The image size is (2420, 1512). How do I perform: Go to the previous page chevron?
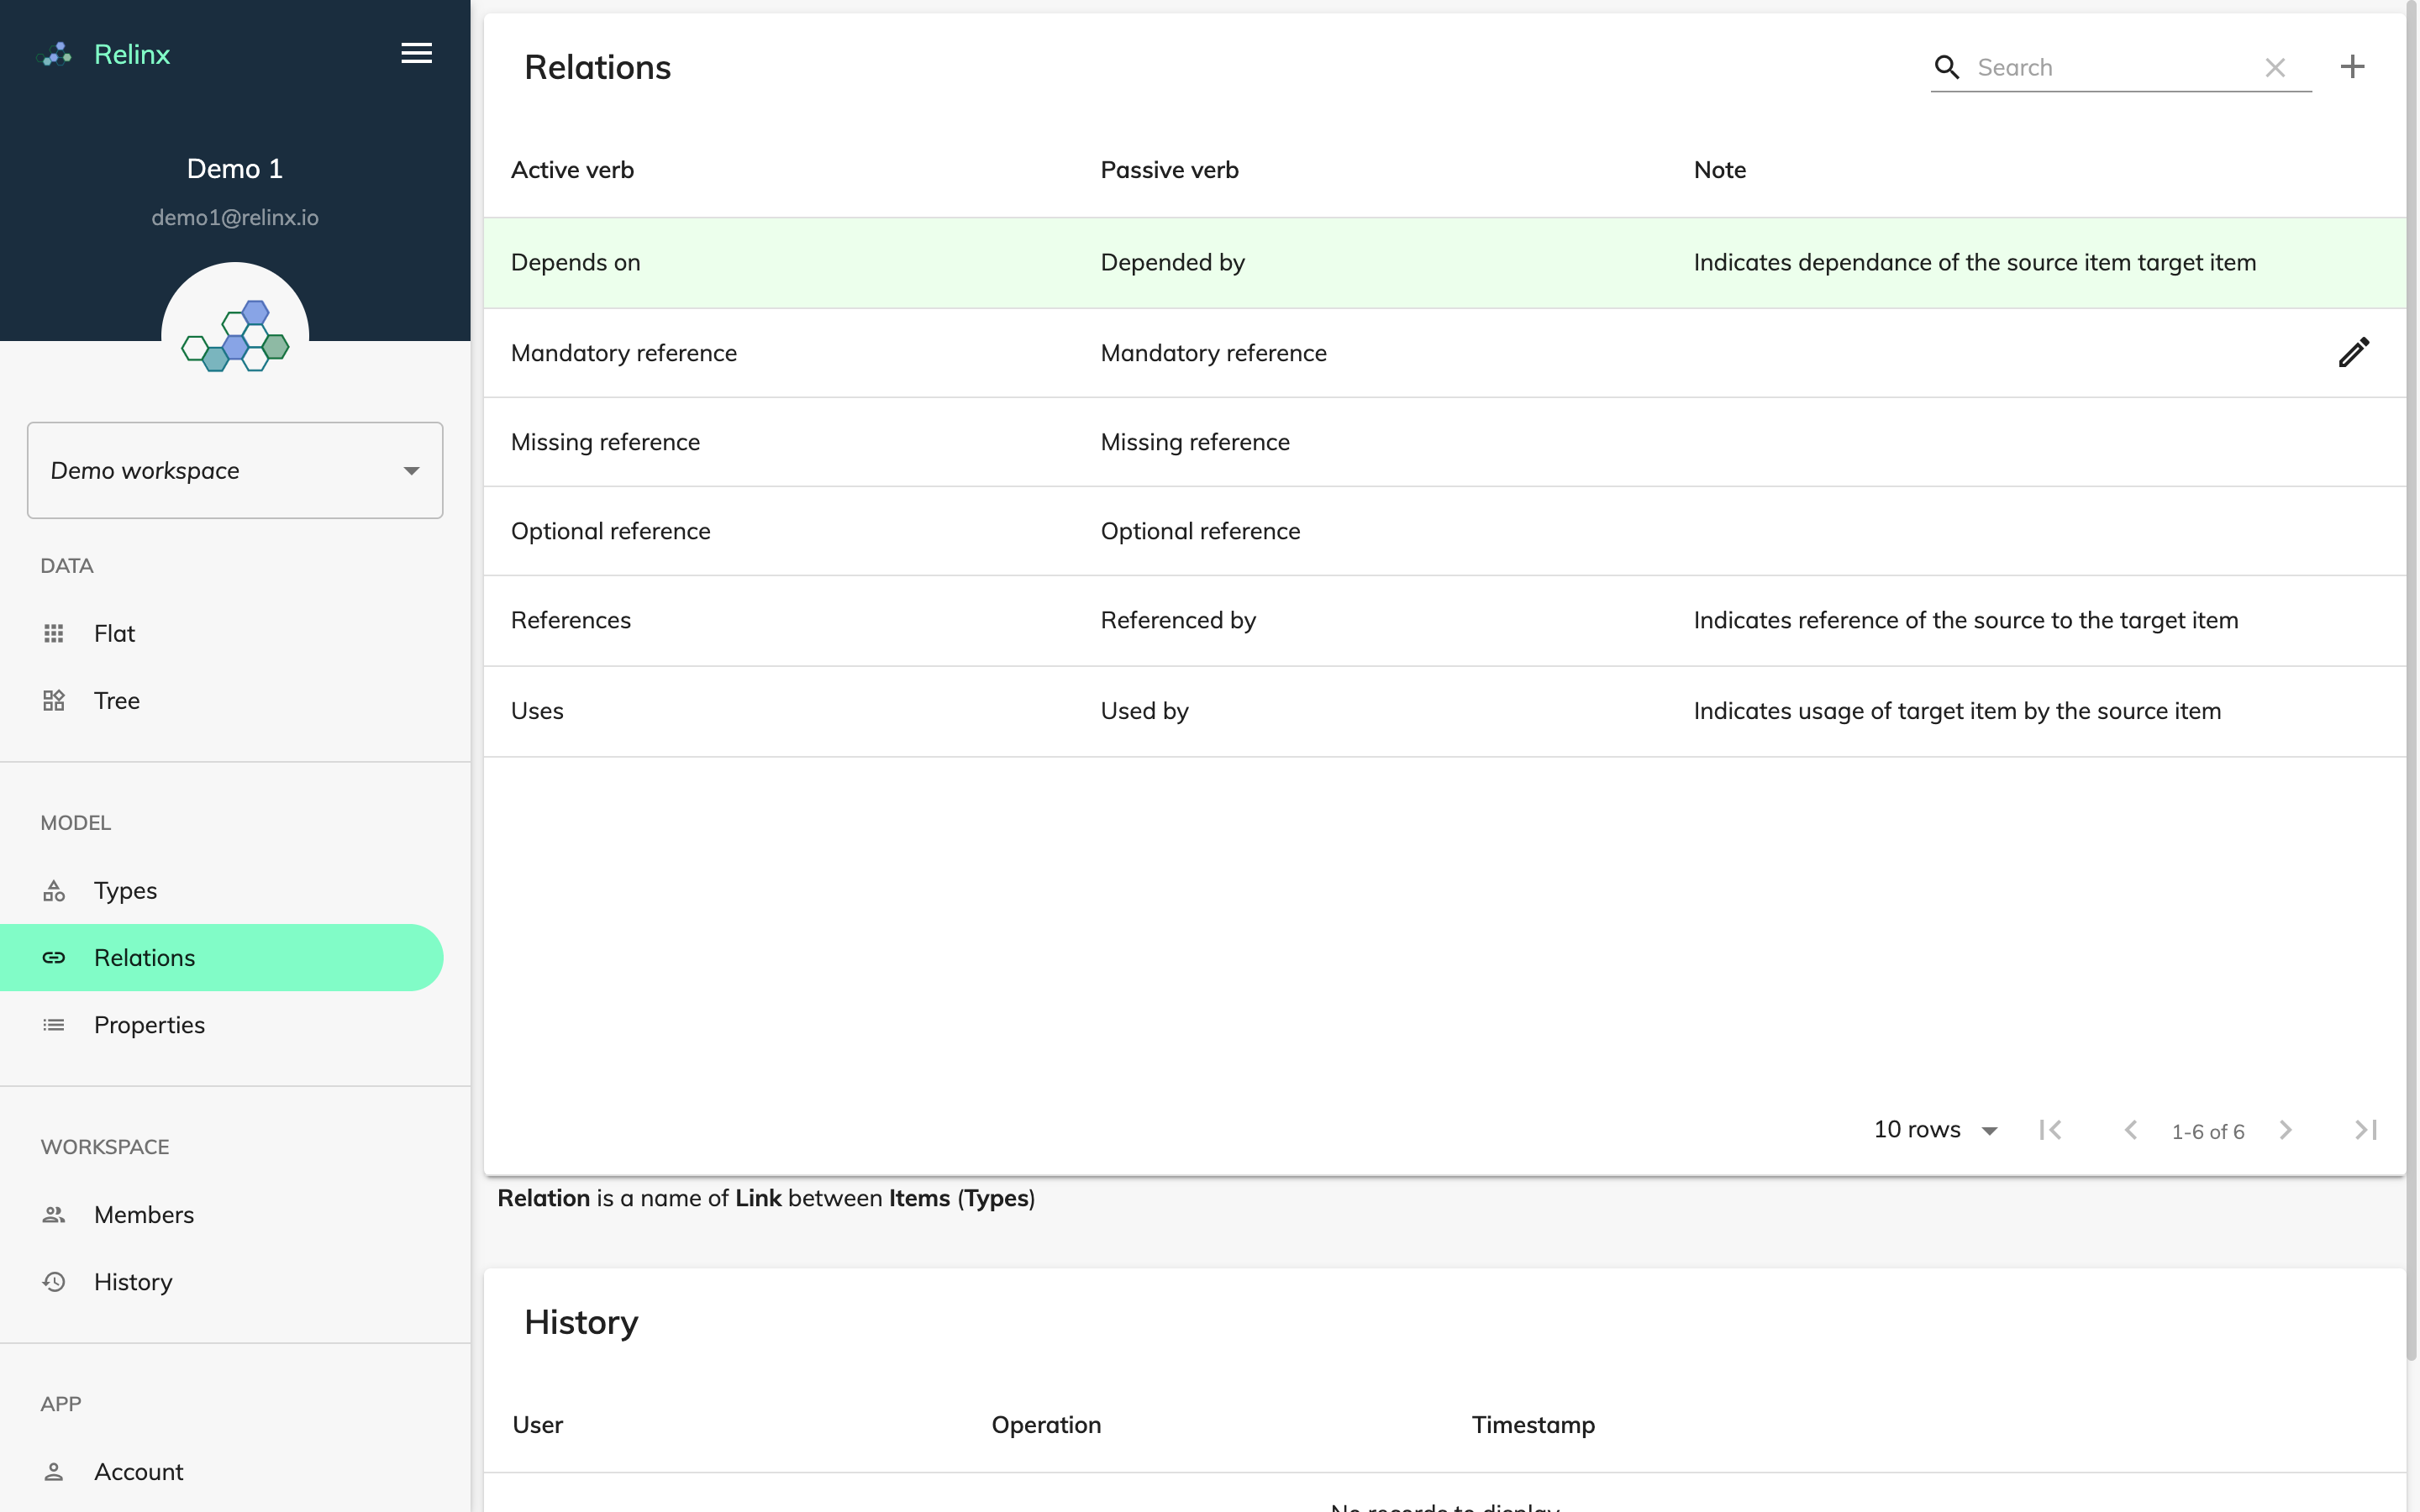pyautogui.click(x=2130, y=1130)
